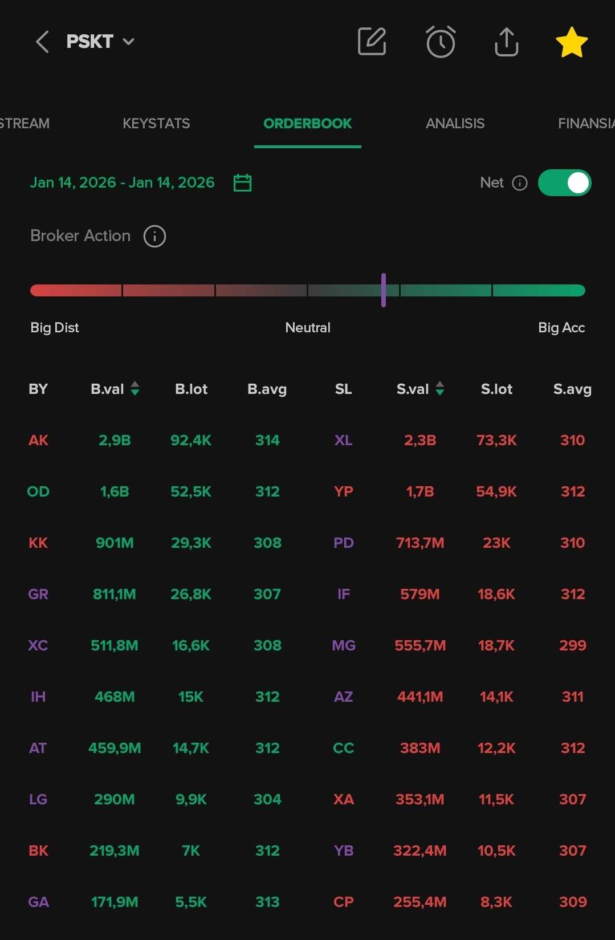The height and width of the screenshot is (940, 615).
Task: Open the FINANSIAL tab
Action: pos(585,124)
